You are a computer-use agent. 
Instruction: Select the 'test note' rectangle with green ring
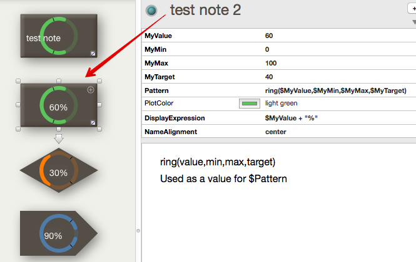[x=59, y=36]
